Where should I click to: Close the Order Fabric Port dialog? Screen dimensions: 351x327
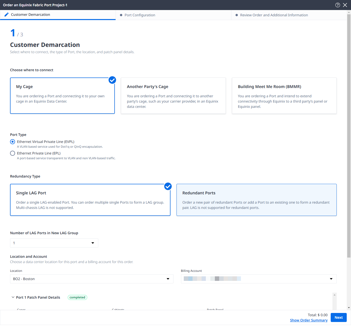[x=345, y=5]
